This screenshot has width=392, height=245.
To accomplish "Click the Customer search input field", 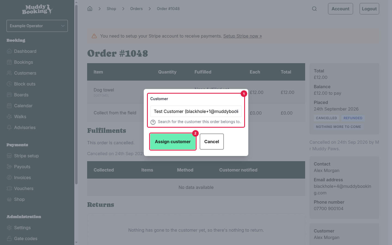I will (x=196, y=111).
